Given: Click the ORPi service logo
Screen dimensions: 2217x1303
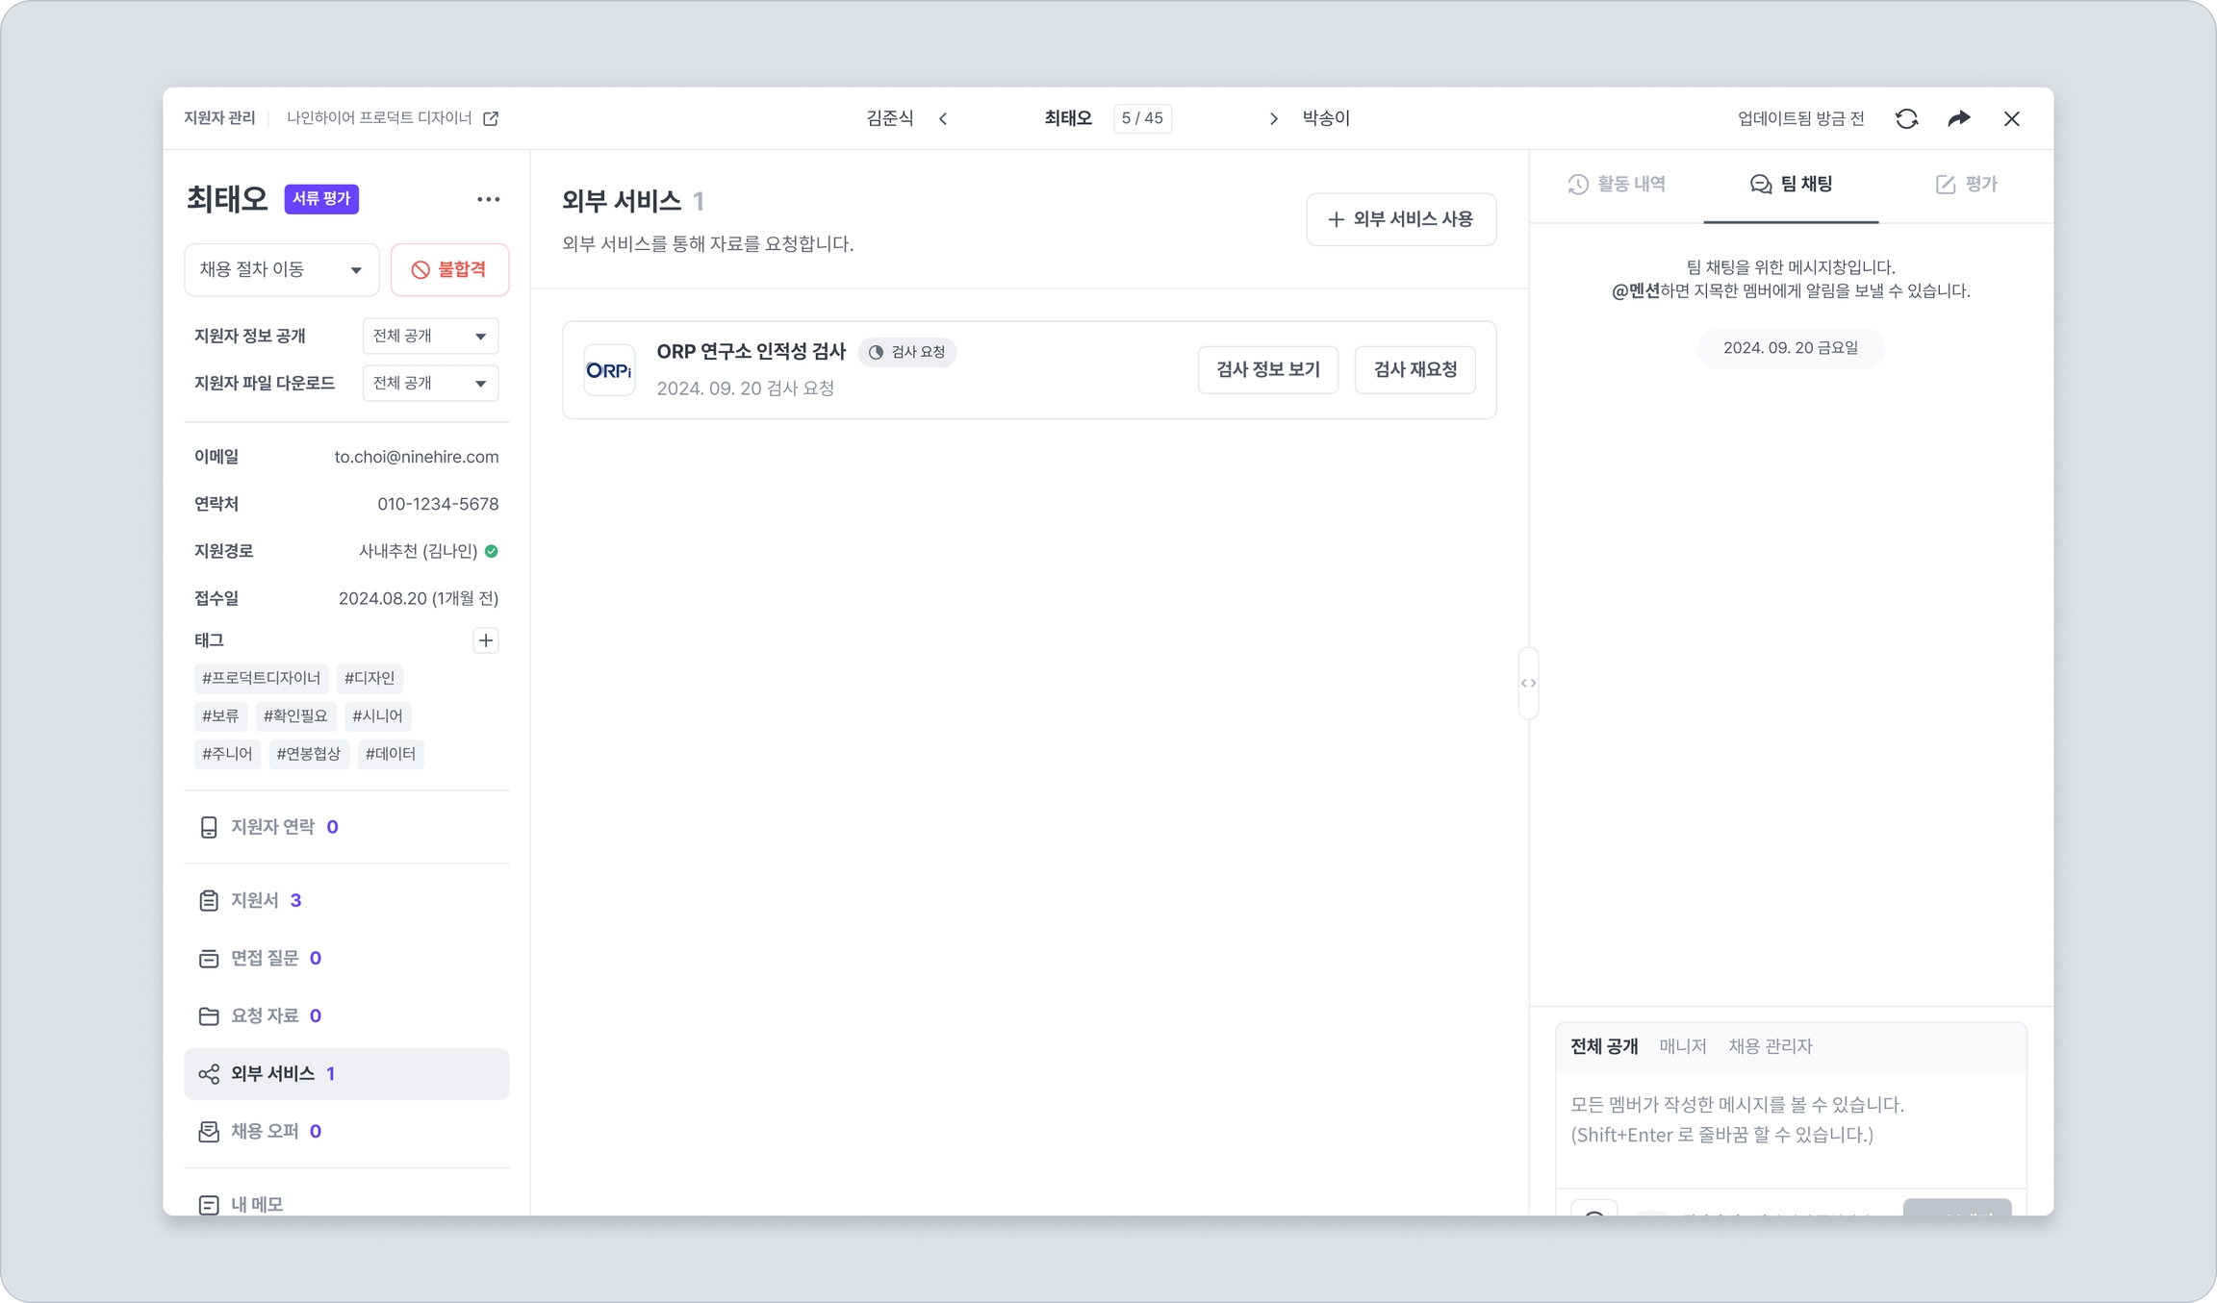Looking at the screenshot, I should (609, 370).
